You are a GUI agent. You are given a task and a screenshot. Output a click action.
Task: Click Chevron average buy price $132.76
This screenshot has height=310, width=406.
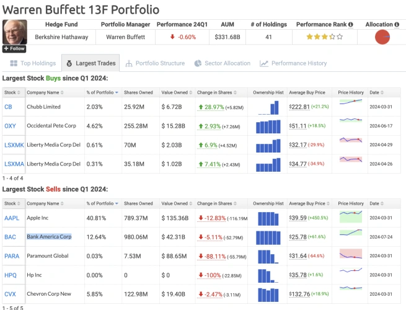point(299,294)
